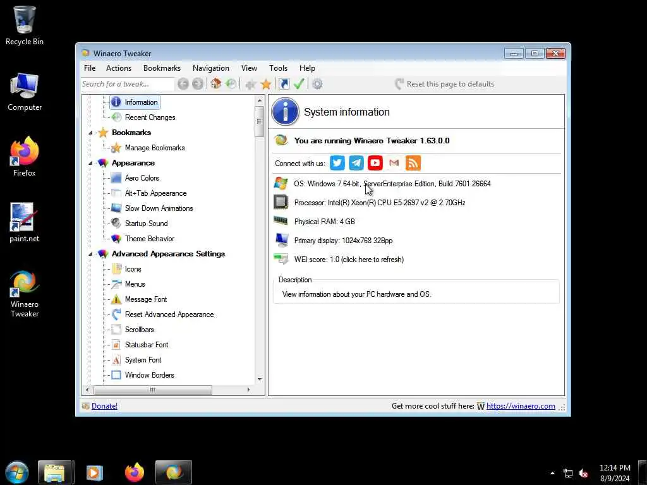Click the Reset Advanced Appearance arrow icon
The width and height of the screenshot is (647, 485).
116,314
